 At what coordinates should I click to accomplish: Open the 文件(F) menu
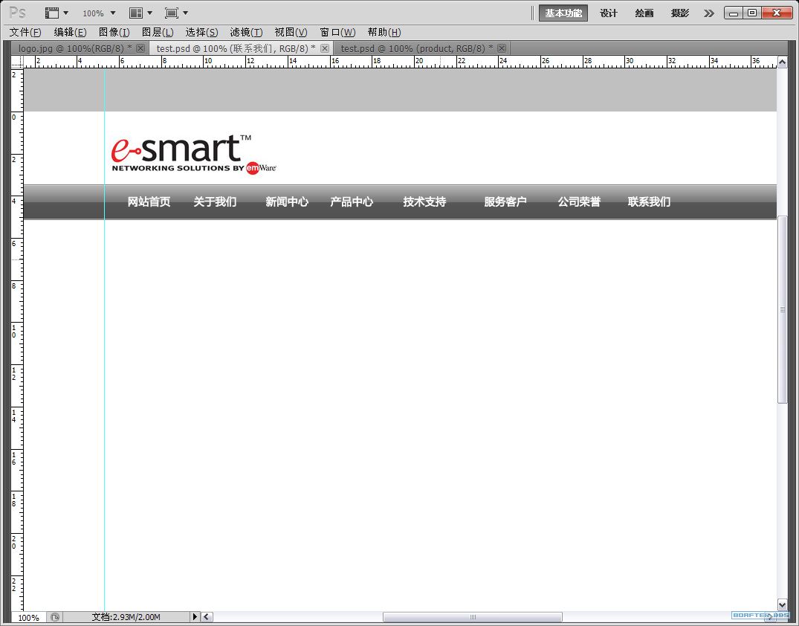click(25, 32)
